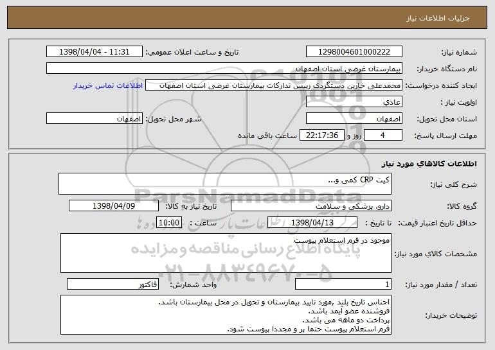Image resolution: width=495 pixels, height=350 pixels.
Task: Select the remaining time field 22:17:36
Action: (321, 136)
